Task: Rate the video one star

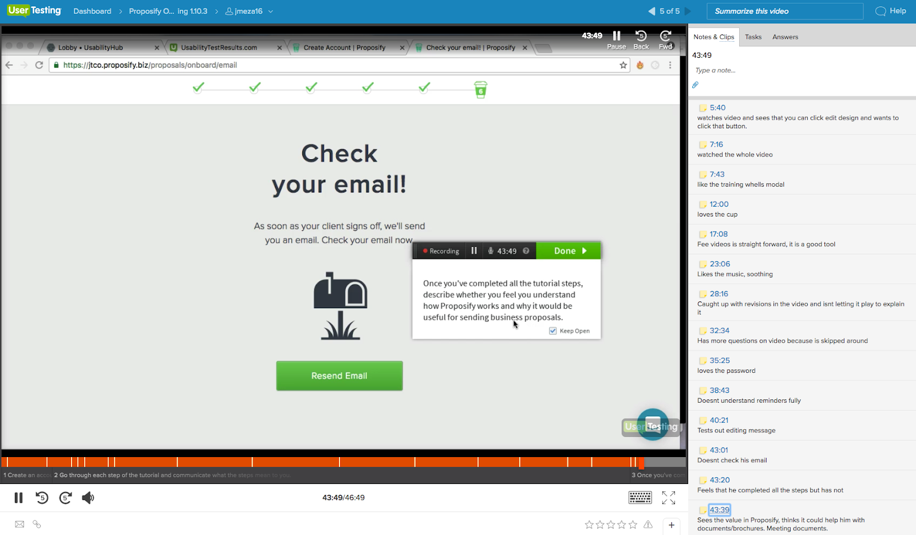Action: pos(589,524)
